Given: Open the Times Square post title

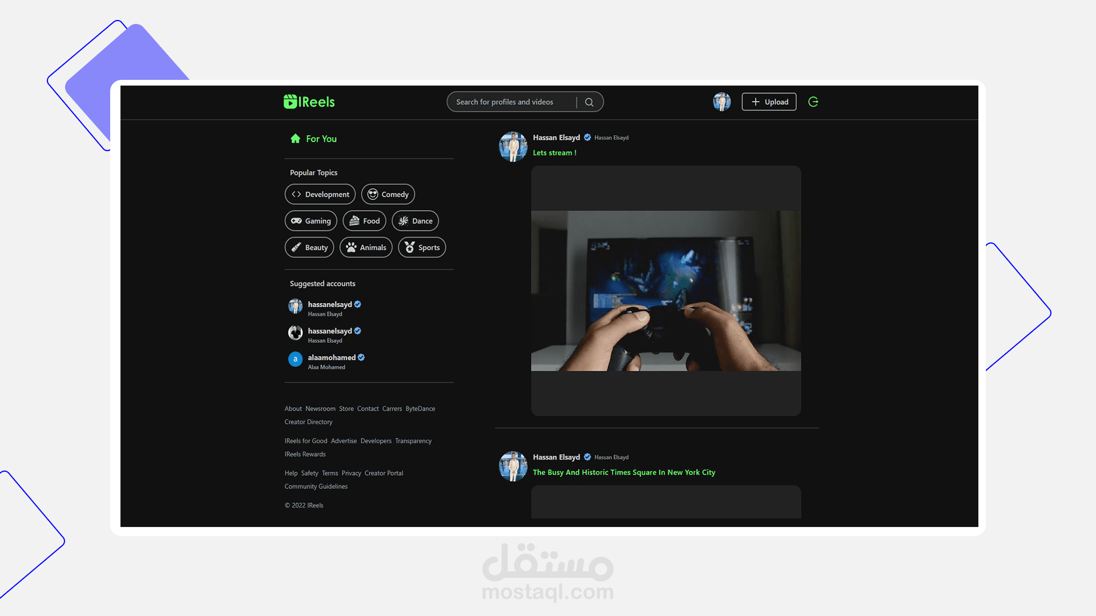Looking at the screenshot, I should (624, 472).
